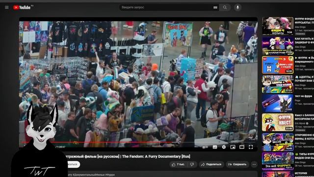The width and height of the screenshot is (314, 177).
Task: Open the 'ОТКРОВЕННО' video title link
Action: click(304, 137)
